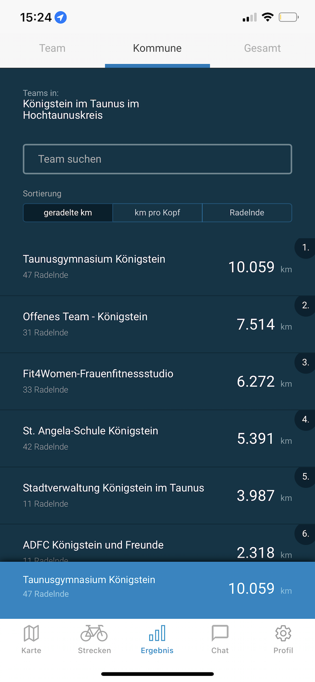315x682 pixels.
Task: Open the Profil gear icon
Action: pyautogui.click(x=283, y=634)
